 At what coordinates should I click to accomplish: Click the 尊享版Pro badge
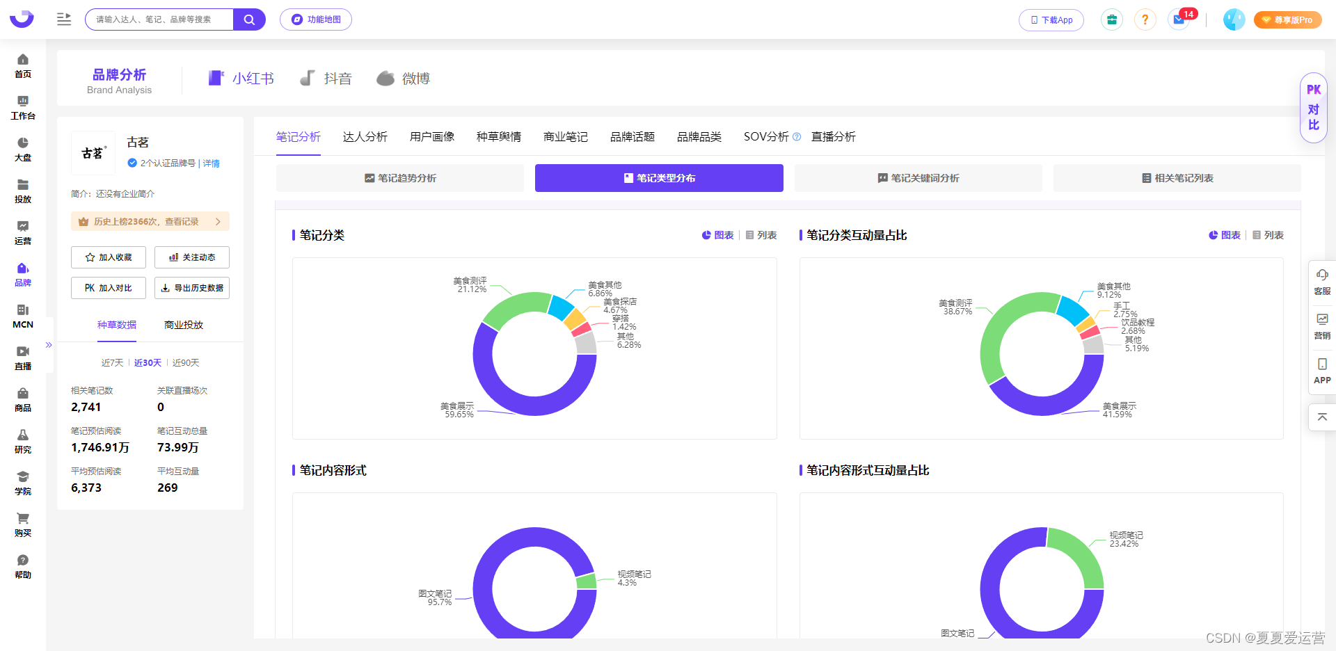point(1287,19)
